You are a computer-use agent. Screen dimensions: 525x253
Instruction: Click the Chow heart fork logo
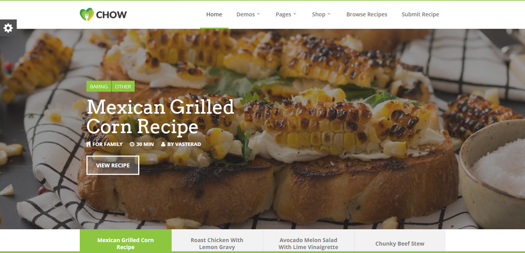87,15
